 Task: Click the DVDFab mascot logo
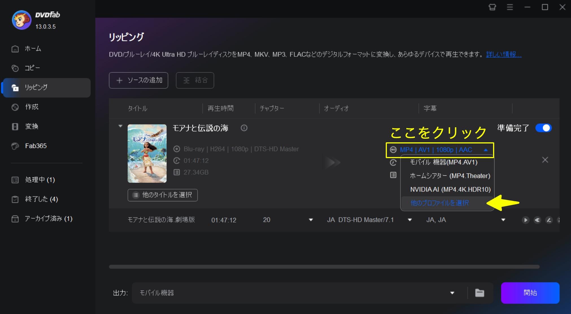click(21, 20)
